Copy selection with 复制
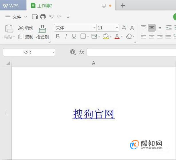 [x=26, y=37]
